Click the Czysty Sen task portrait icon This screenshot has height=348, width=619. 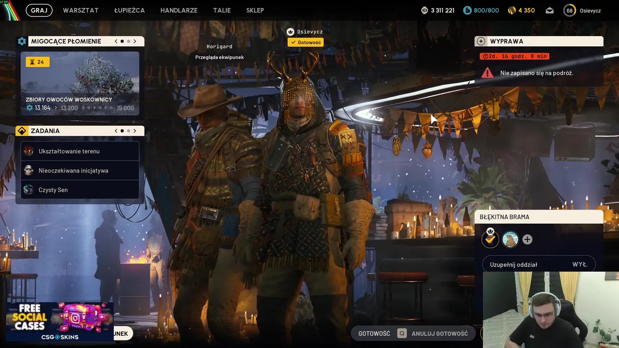tap(29, 189)
